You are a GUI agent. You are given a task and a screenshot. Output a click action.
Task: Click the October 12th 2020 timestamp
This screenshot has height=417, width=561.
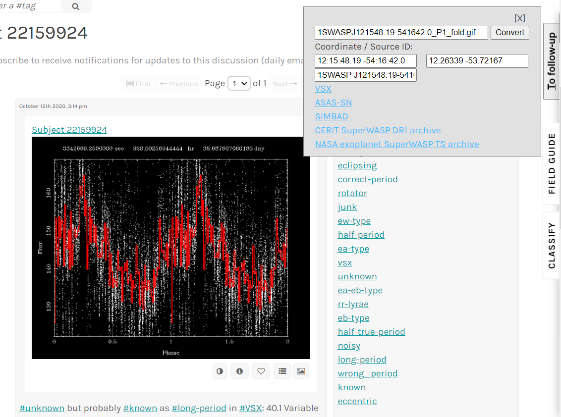[x=53, y=106]
